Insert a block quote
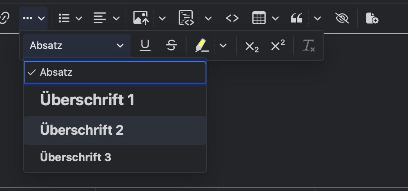This screenshot has width=408, height=191. point(297,18)
